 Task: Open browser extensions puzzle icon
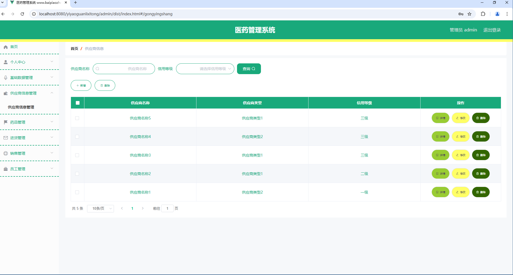(x=483, y=14)
